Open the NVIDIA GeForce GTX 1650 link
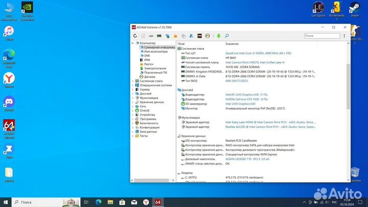368x207 pixels. 246,99
